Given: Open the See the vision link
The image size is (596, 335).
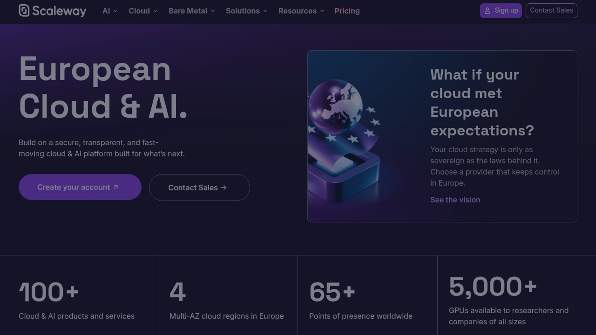Looking at the screenshot, I should [x=455, y=200].
